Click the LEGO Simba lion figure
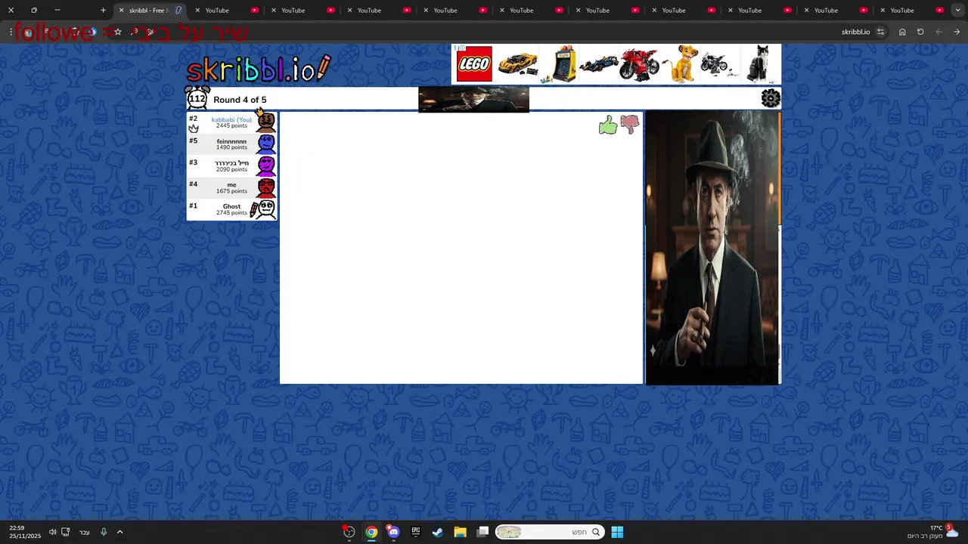968x544 pixels. pos(681,64)
